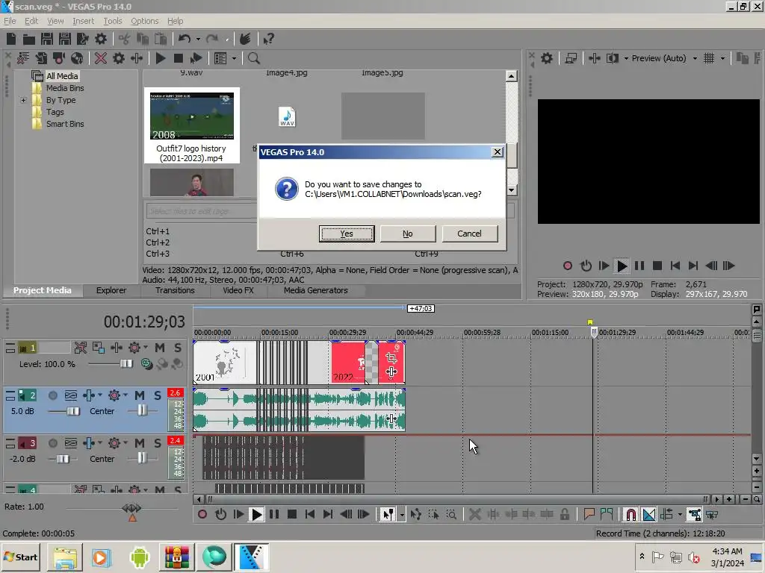The width and height of the screenshot is (765, 573).
Task: Select the All Media tree item
Action: (62, 76)
